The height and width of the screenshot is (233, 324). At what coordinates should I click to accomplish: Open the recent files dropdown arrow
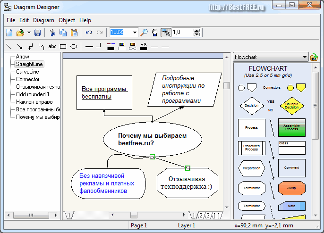click(x=29, y=33)
